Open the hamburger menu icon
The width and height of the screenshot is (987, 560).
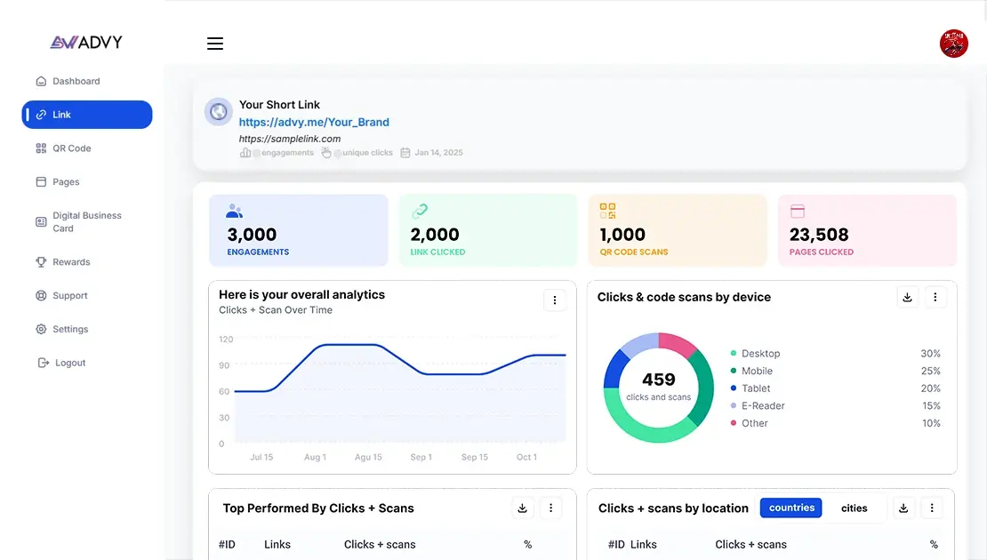click(x=215, y=44)
